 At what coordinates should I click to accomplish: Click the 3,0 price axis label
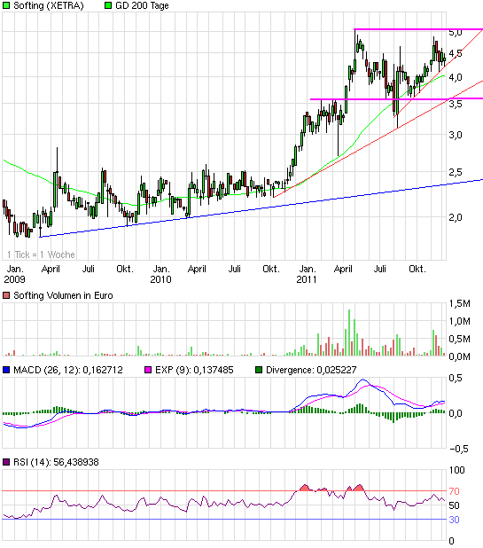pos(456,135)
